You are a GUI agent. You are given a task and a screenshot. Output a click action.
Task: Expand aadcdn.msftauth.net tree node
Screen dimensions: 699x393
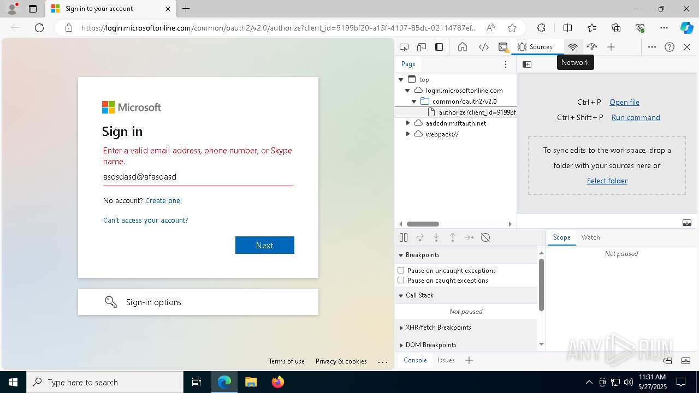[x=407, y=123]
